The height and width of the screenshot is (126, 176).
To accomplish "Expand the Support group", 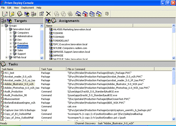I will click(11, 54).
